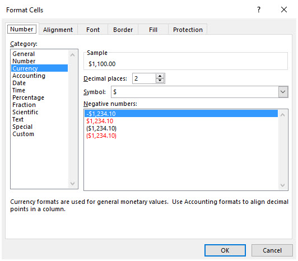Select red ($1,234.10) negative format
The width and height of the screenshot is (298, 261).
coord(101,136)
